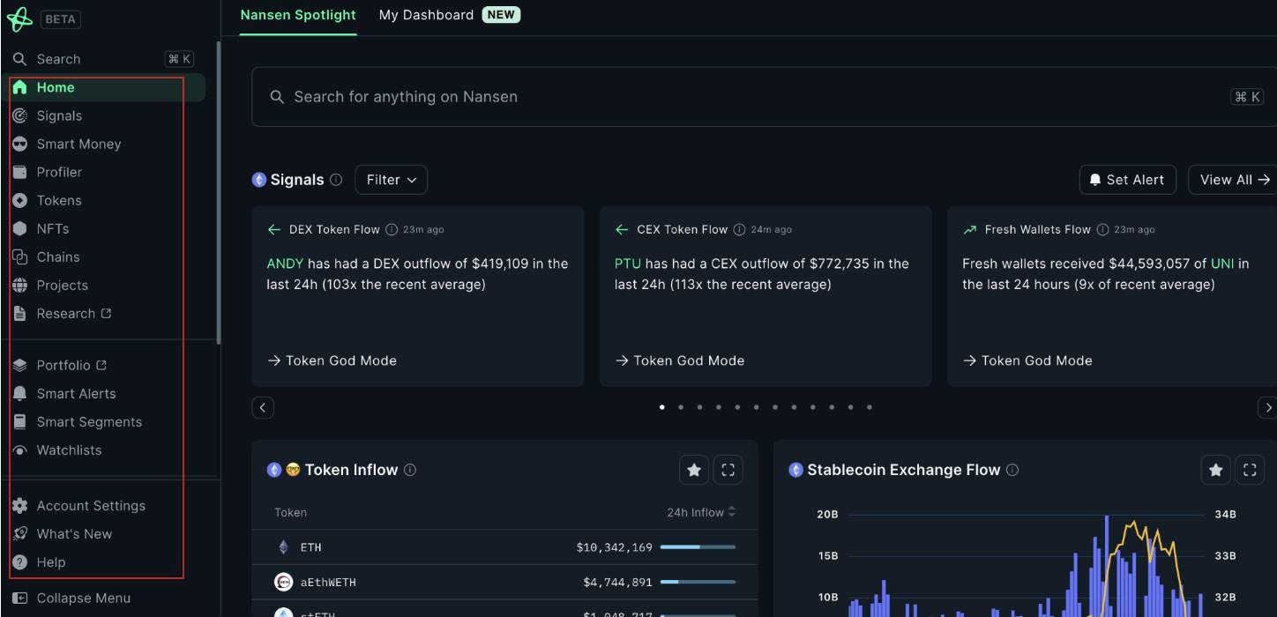The image size is (1277, 617).
Task: Click the NEW badge beside My Dashboard
Action: (x=501, y=15)
